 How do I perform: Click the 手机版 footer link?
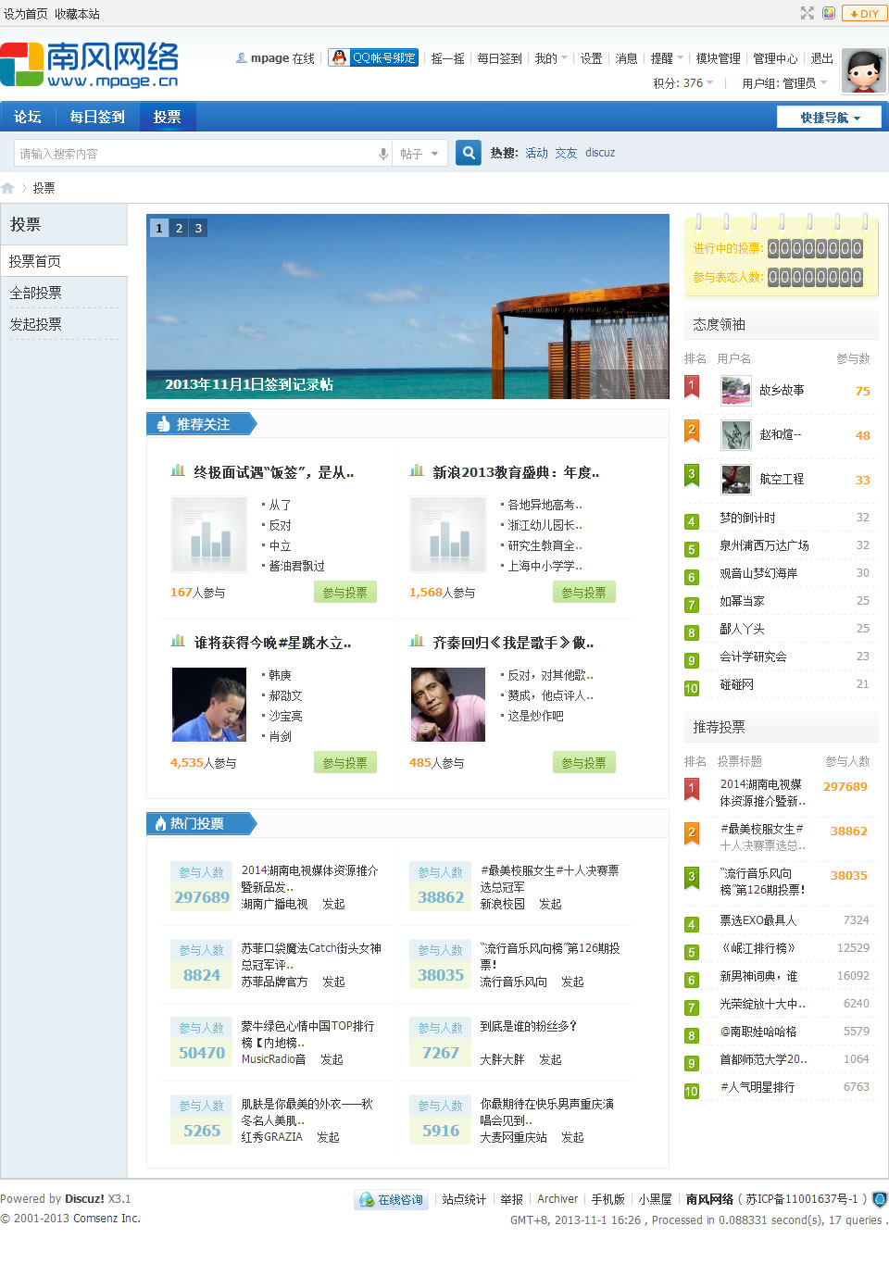point(608,1199)
